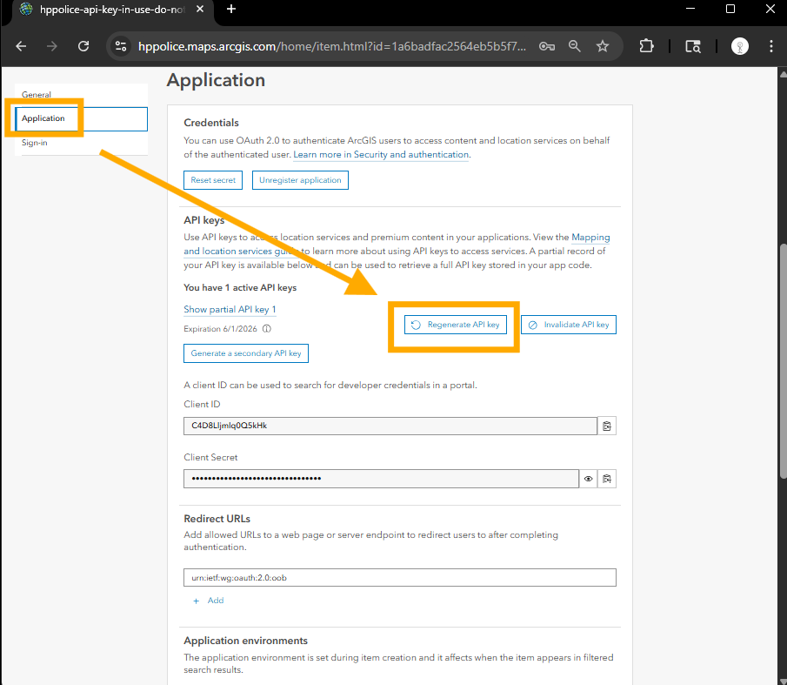Go back to the previous page
The width and height of the screenshot is (787, 685).
[x=21, y=46]
